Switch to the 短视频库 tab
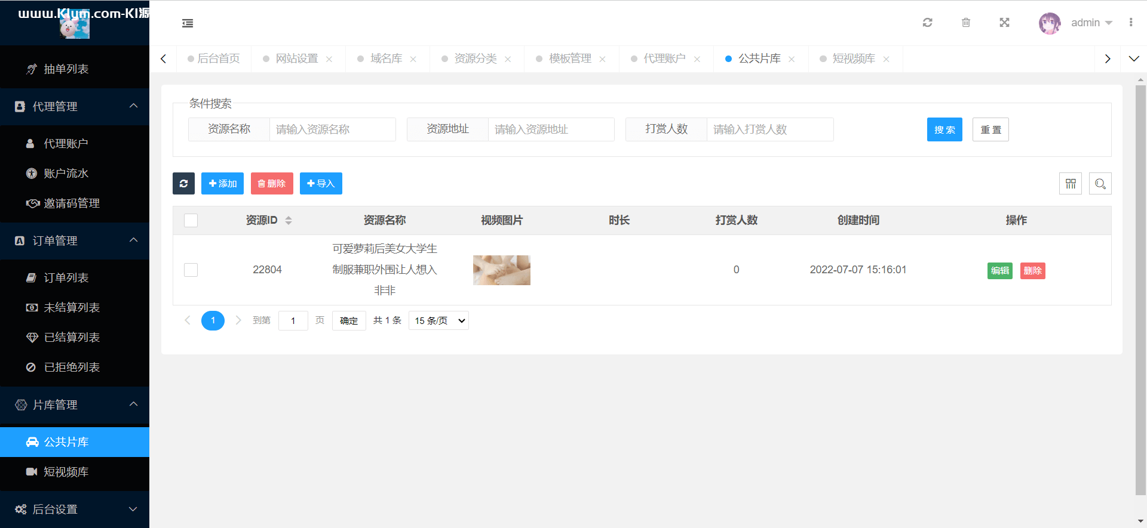 pyautogui.click(x=853, y=58)
